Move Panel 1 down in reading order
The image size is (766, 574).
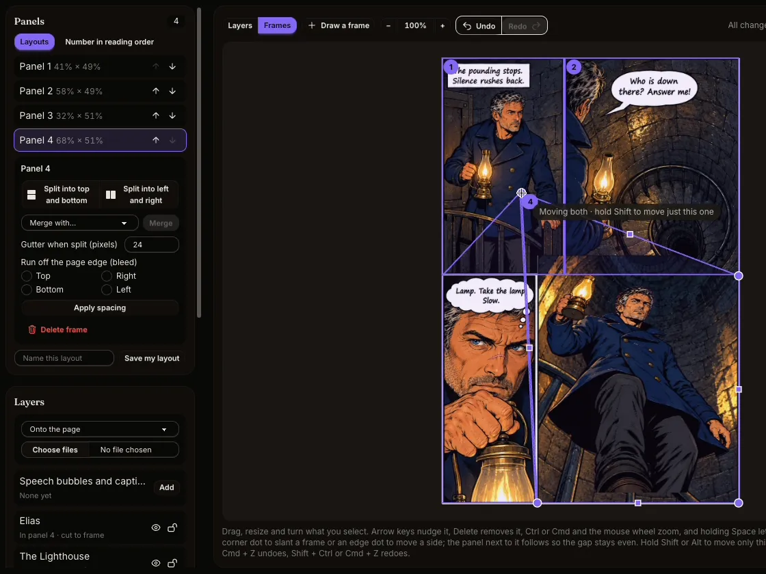pos(172,66)
